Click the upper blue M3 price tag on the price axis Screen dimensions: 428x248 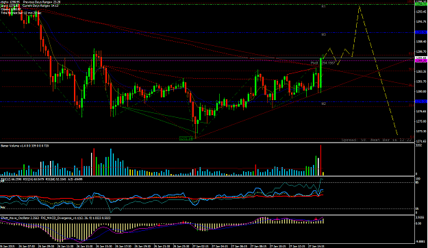421,32
